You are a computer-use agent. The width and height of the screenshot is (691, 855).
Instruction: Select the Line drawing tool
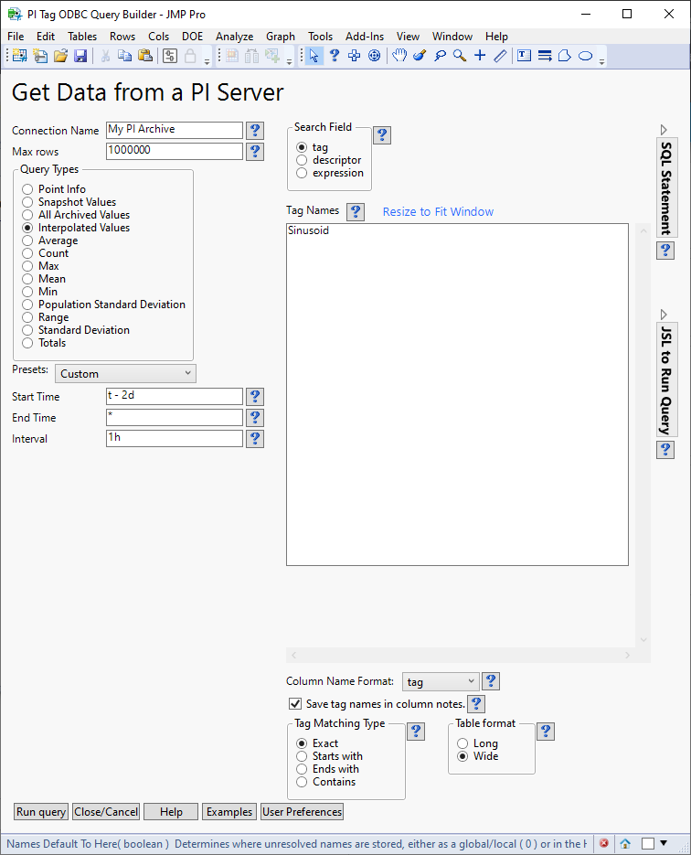click(x=500, y=56)
